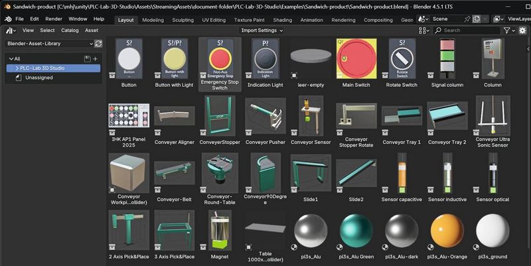Select the Button with Light asset

(175, 63)
